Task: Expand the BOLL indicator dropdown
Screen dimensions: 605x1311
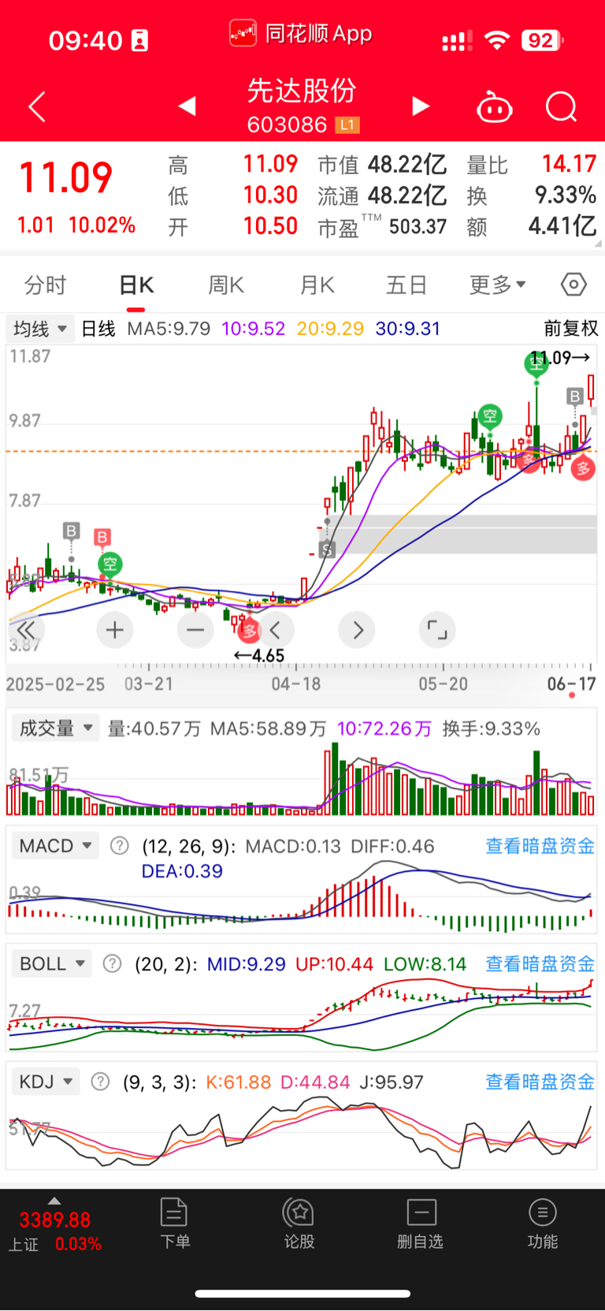Action: point(52,963)
